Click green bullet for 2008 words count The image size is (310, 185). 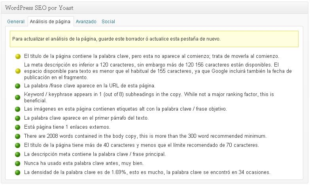click(17, 136)
